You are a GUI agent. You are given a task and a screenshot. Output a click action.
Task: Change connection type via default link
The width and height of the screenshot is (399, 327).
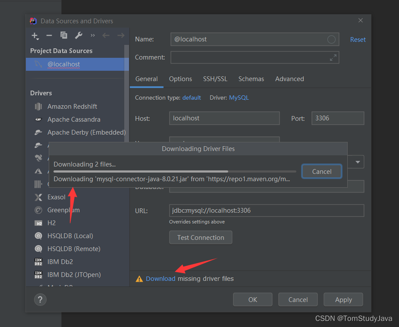coord(192,98)
